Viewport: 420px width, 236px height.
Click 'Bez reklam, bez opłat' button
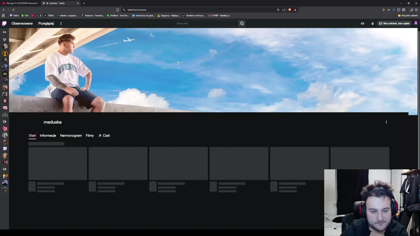[x=394, y=23]
